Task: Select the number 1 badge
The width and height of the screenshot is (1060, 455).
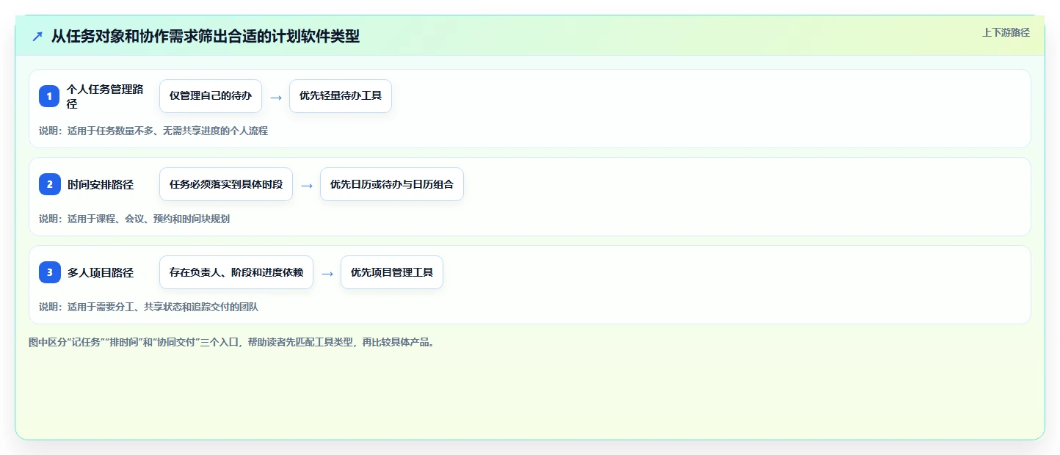Action: click(x=49, y=96)
